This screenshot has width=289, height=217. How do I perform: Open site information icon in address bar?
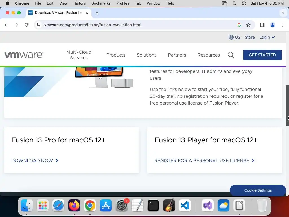point(38,25)
